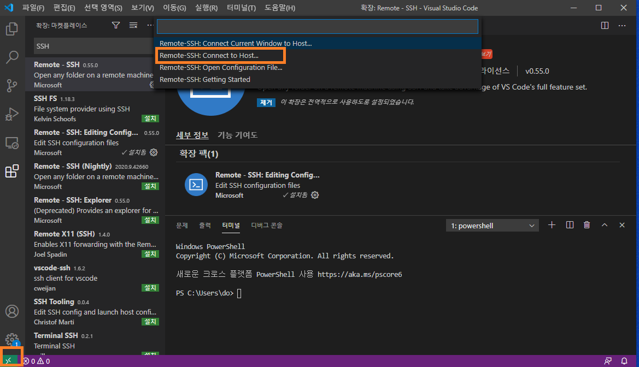
Task: Switch to the 터미널 panel tab
Action: pos(231,225)
